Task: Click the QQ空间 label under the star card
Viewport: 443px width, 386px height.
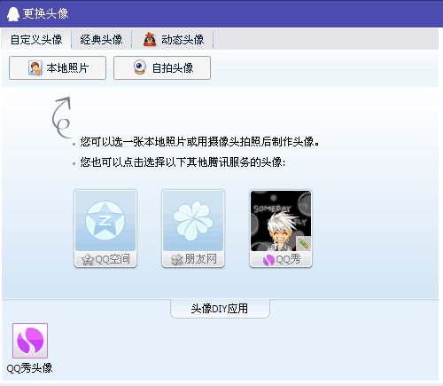Action: tap(105, 259)
